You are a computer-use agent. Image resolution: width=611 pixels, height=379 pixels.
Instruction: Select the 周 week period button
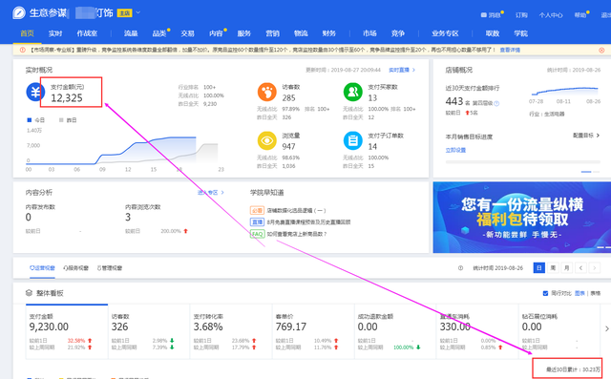[553, 268]
